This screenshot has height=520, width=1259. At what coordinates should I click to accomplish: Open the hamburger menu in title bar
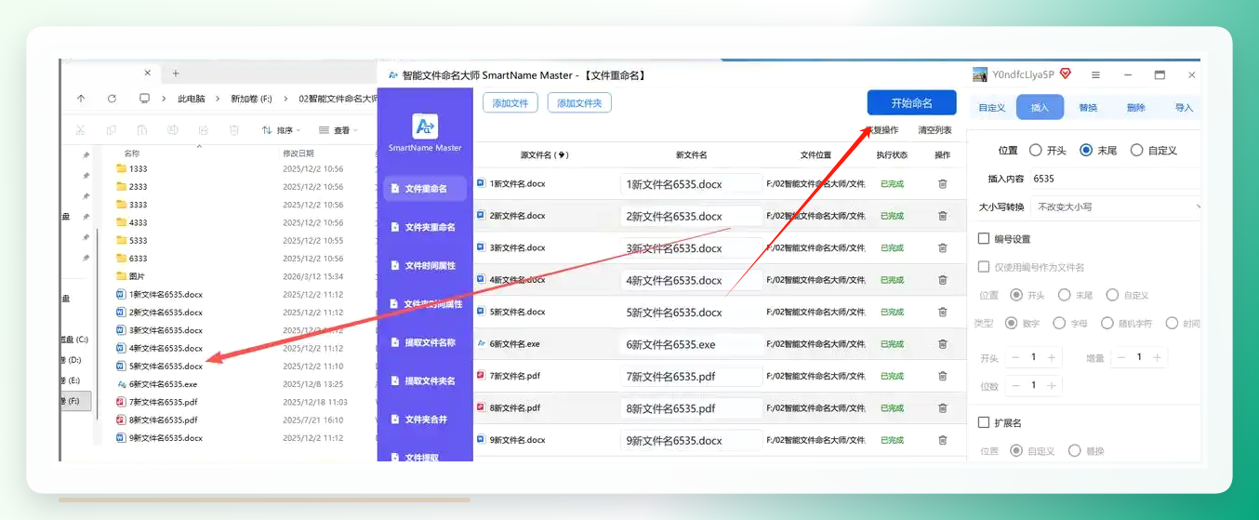pos(1095,74)
